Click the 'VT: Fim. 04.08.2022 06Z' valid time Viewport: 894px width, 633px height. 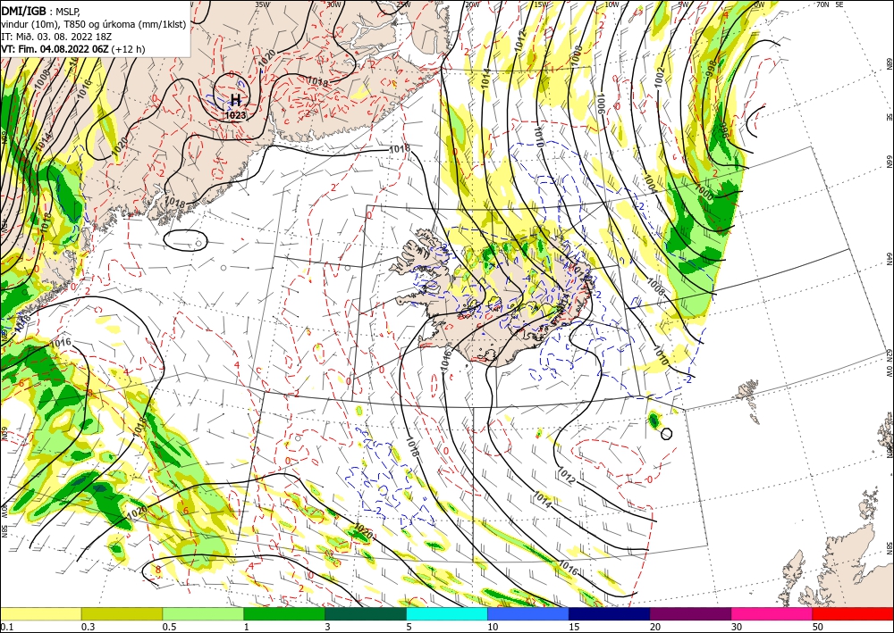[55, 49]
